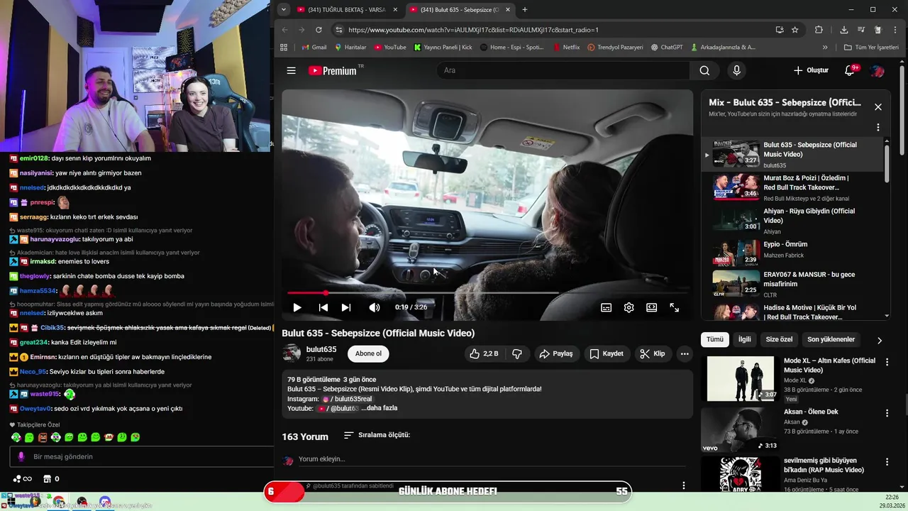Create a clip with the Klip button
Viewport: 908px width, 511px height.
(x=652, y=353)
